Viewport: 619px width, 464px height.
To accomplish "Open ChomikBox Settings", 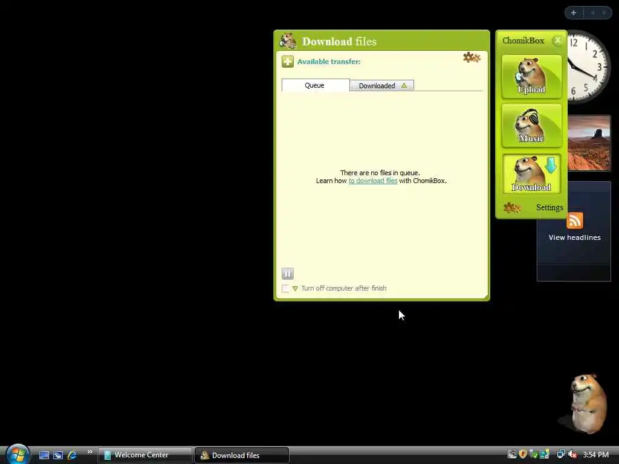I will tap(549, 207).
